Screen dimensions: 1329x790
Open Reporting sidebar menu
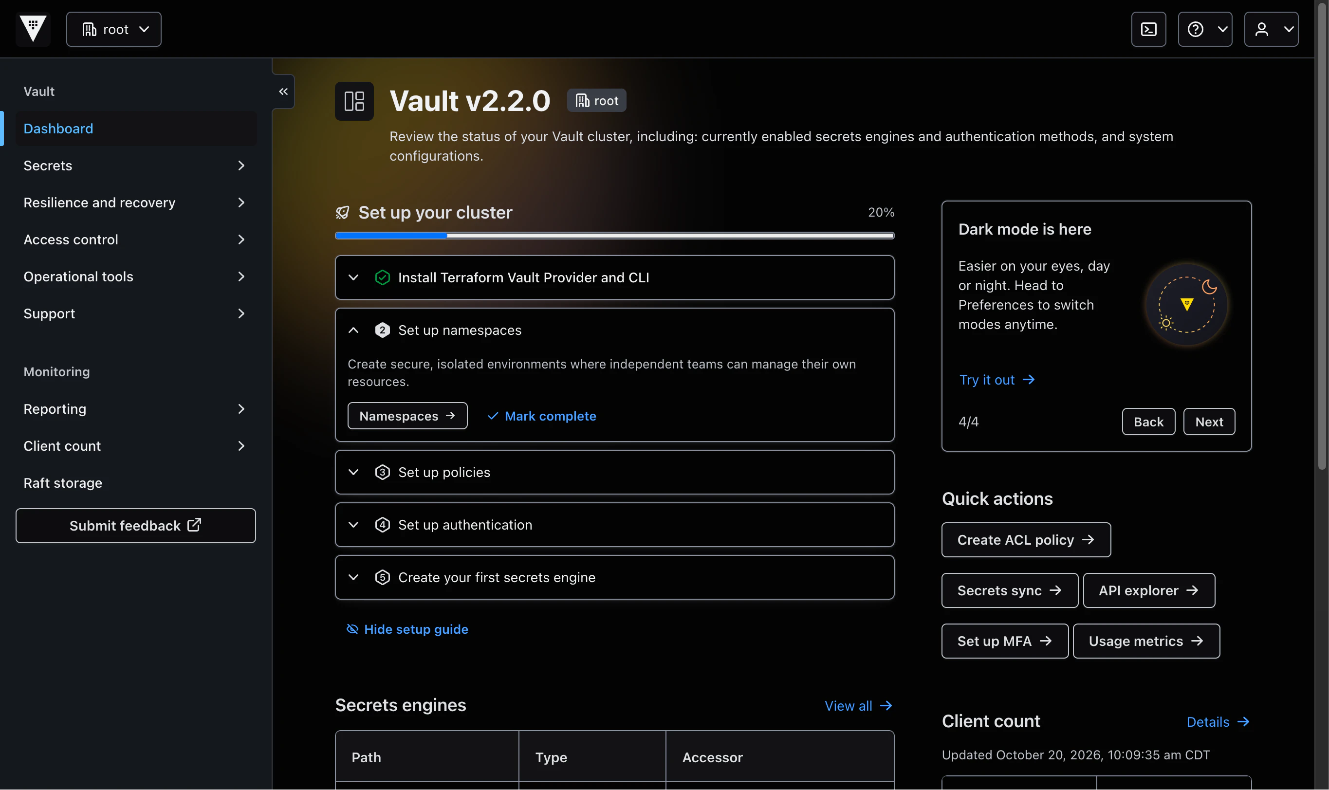[x=136, y=409]
